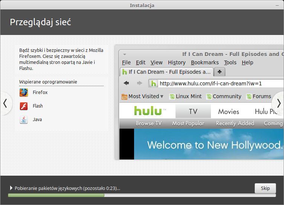Click the Java coffee cup icon
284x205 pixels.
(x=24, y=120)
